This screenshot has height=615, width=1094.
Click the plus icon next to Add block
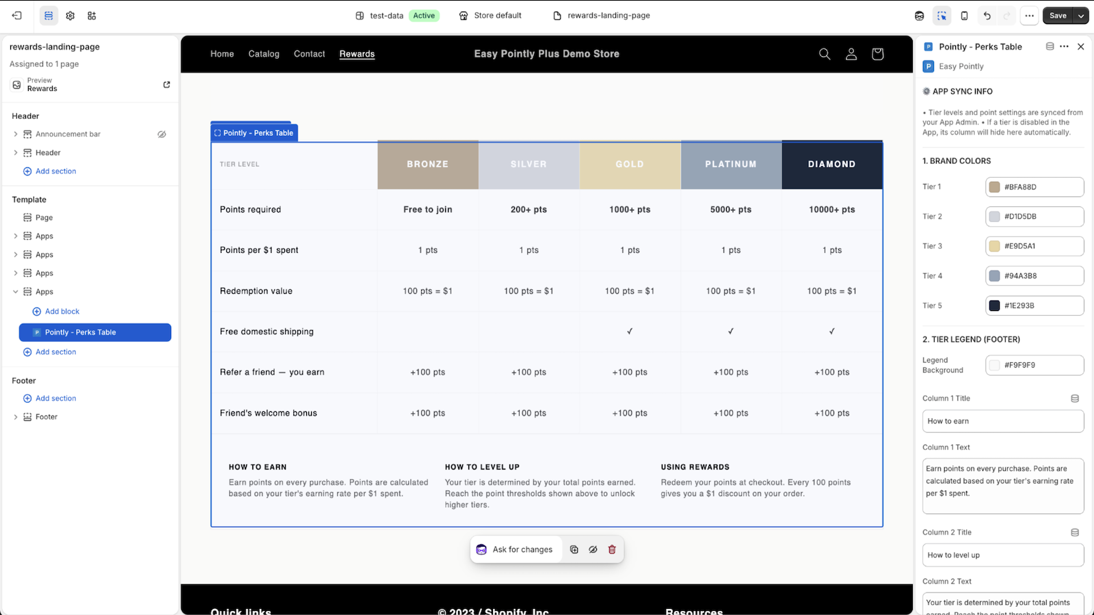coord(37,312)
